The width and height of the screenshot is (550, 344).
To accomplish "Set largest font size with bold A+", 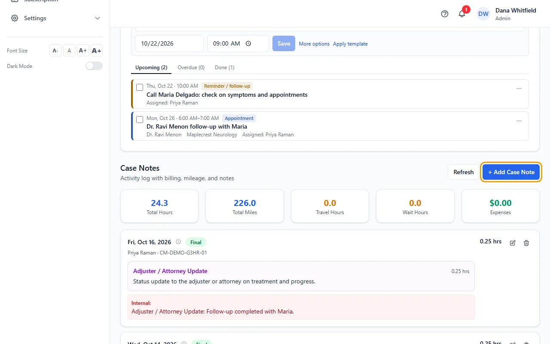I will click(97, 51).
